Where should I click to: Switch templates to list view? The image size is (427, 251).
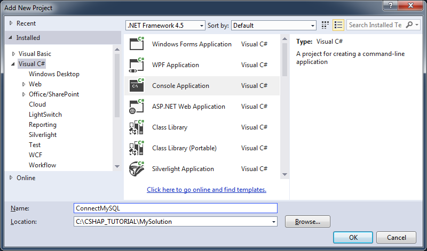[x=338, y=25]
